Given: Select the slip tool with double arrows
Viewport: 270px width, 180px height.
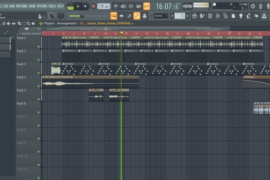Looking at the screenshot, I should coord(13,24).
